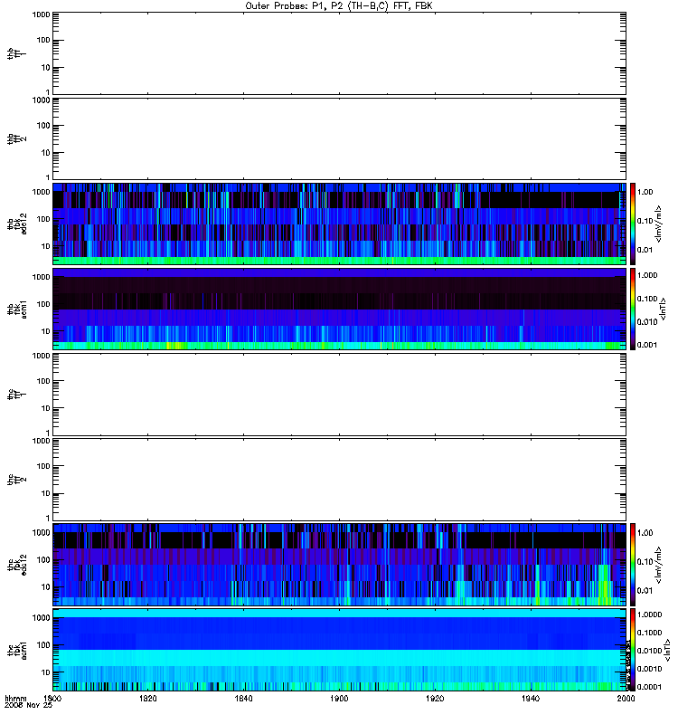Click the "10" y-axis tick of thb fbk edc12
This screenshot has width=678, height=724.
point(46,246)
